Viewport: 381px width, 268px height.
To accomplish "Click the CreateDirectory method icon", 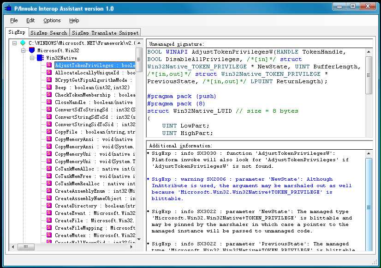I will click(49, 206).
